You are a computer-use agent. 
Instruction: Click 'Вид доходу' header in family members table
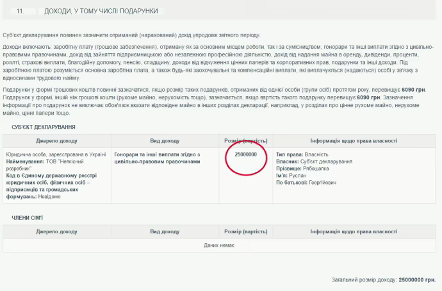pos(165,231)
